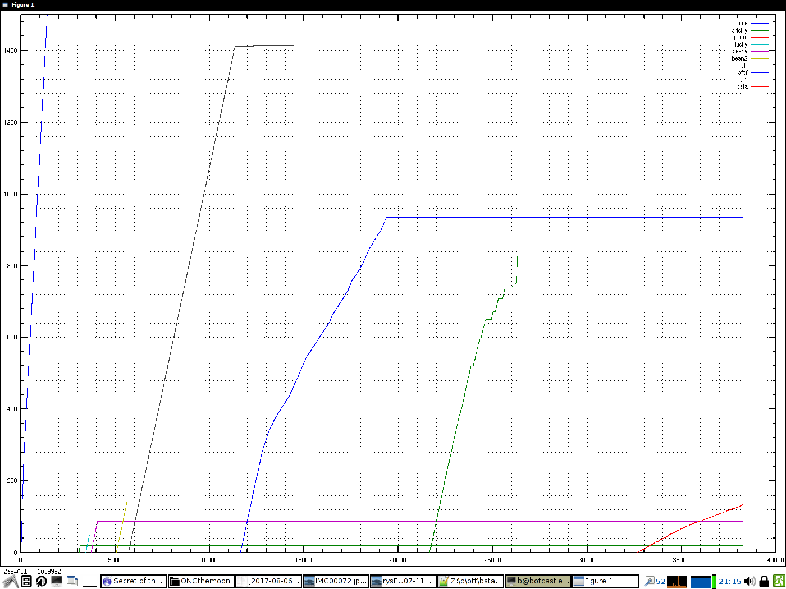Click the yellow line sample beside "bean2"
Viewport: 786px width, 589px height.
(760, 58)
